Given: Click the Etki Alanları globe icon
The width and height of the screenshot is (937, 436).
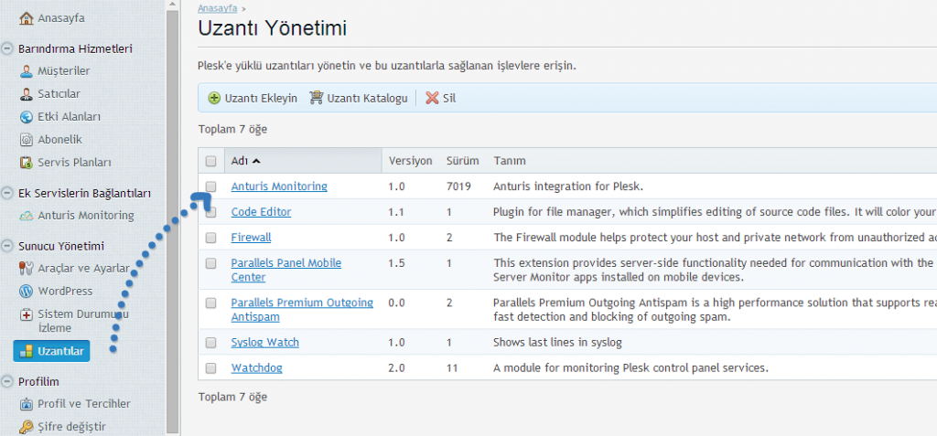Looking at the screenshot, I should (x=27, y=116).
